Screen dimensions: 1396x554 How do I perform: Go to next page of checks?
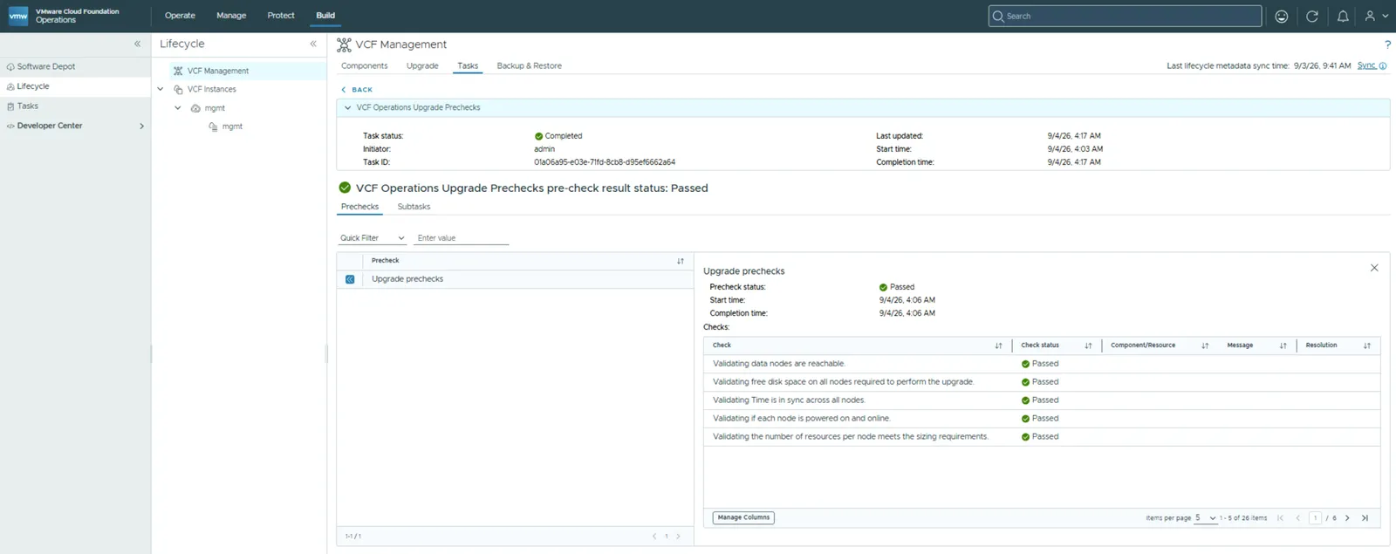coord(1347,518)
